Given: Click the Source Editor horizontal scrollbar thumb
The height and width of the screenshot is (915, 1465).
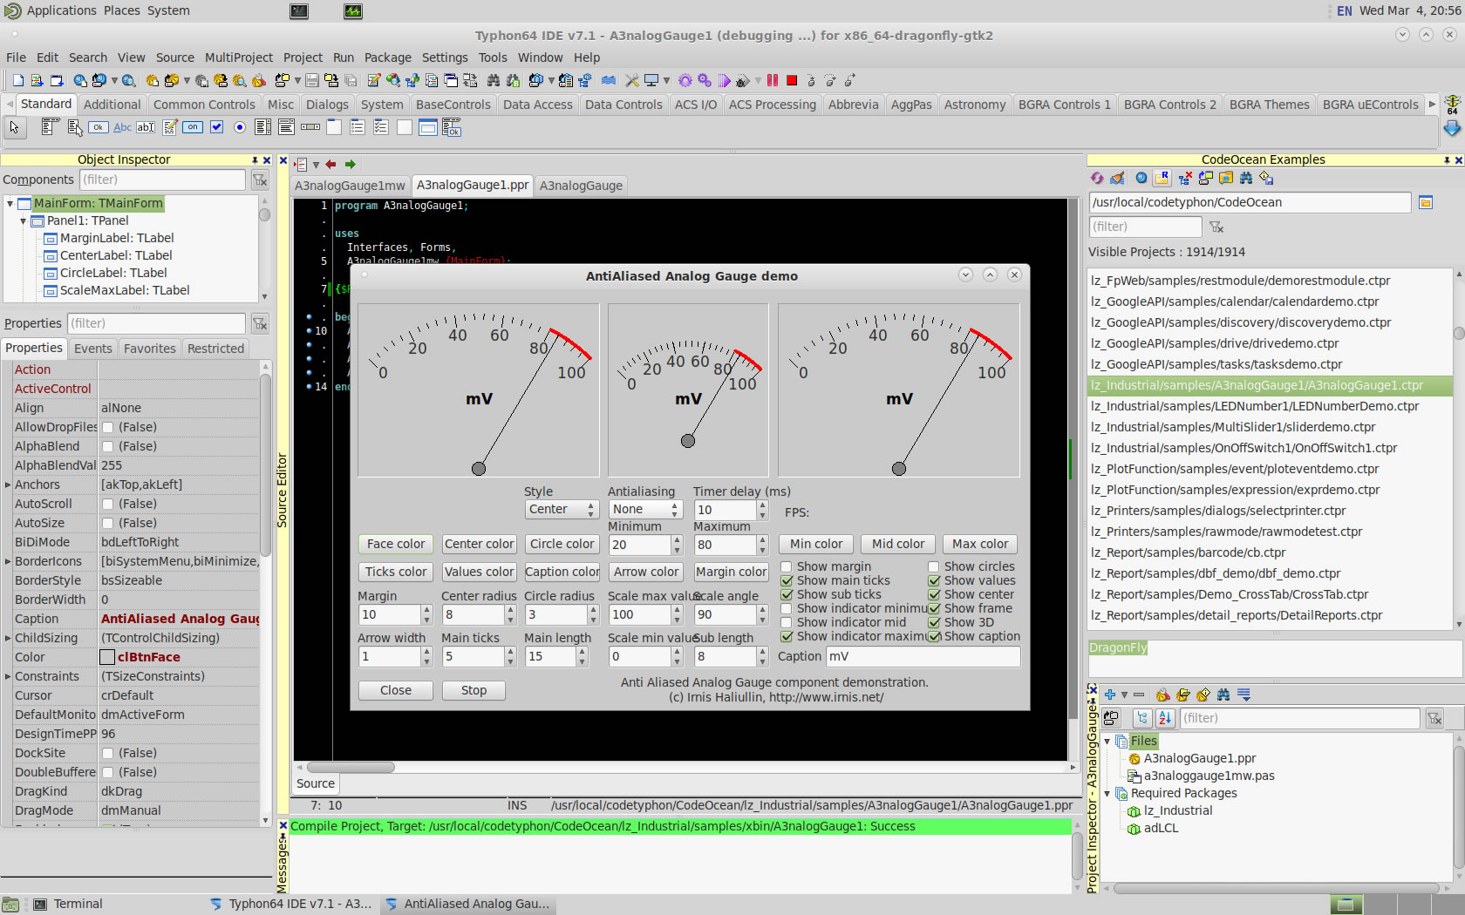Looking at the screenshot, I should point(350,768).
